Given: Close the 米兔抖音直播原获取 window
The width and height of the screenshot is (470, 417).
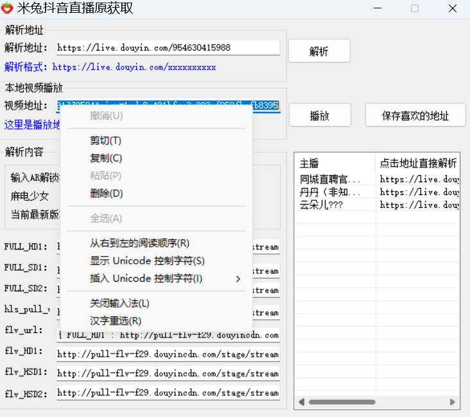Looking at the screenshot, I should [453, 8].
